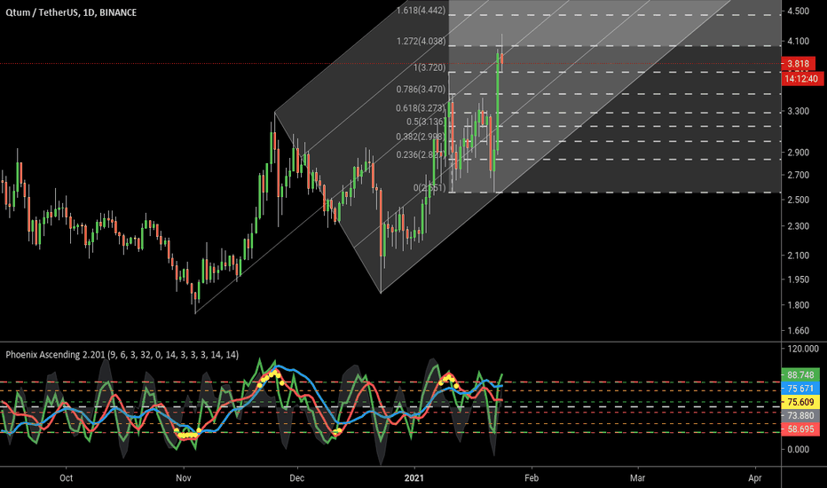Select the 0.786(3.470) Fibonacci level label
Screen dimensions: 827x488
tap(421, 90)
